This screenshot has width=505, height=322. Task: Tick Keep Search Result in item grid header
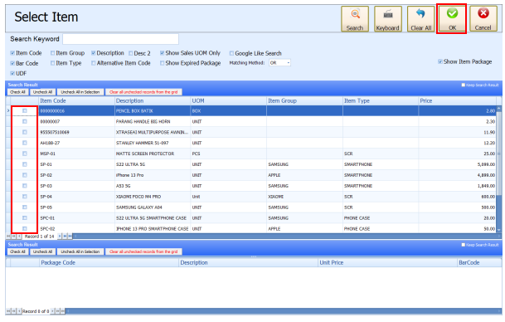[464, 85]
